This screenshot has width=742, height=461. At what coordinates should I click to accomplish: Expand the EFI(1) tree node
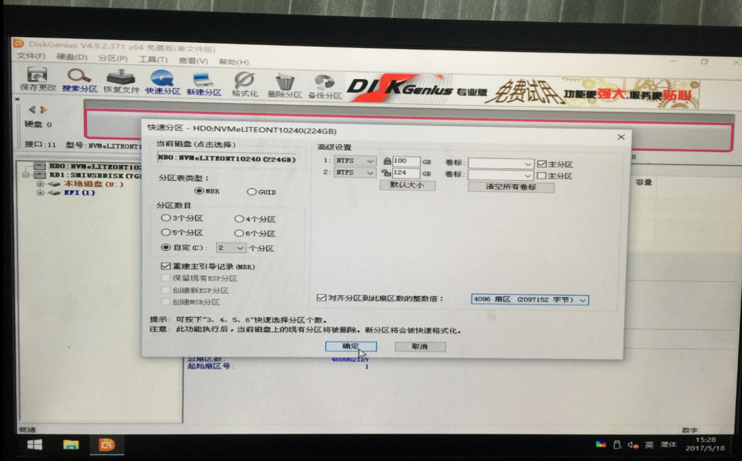coord(41,193)
